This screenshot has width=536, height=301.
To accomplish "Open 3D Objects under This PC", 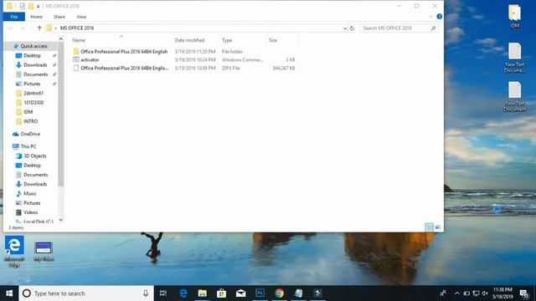I will (x=34, y=156).
